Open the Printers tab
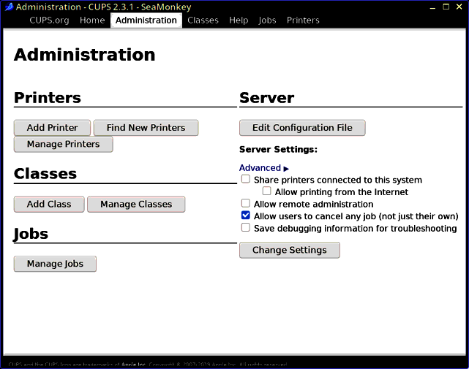Image resolution: width=469 pixels, height=369 pixels. [303, 20]
